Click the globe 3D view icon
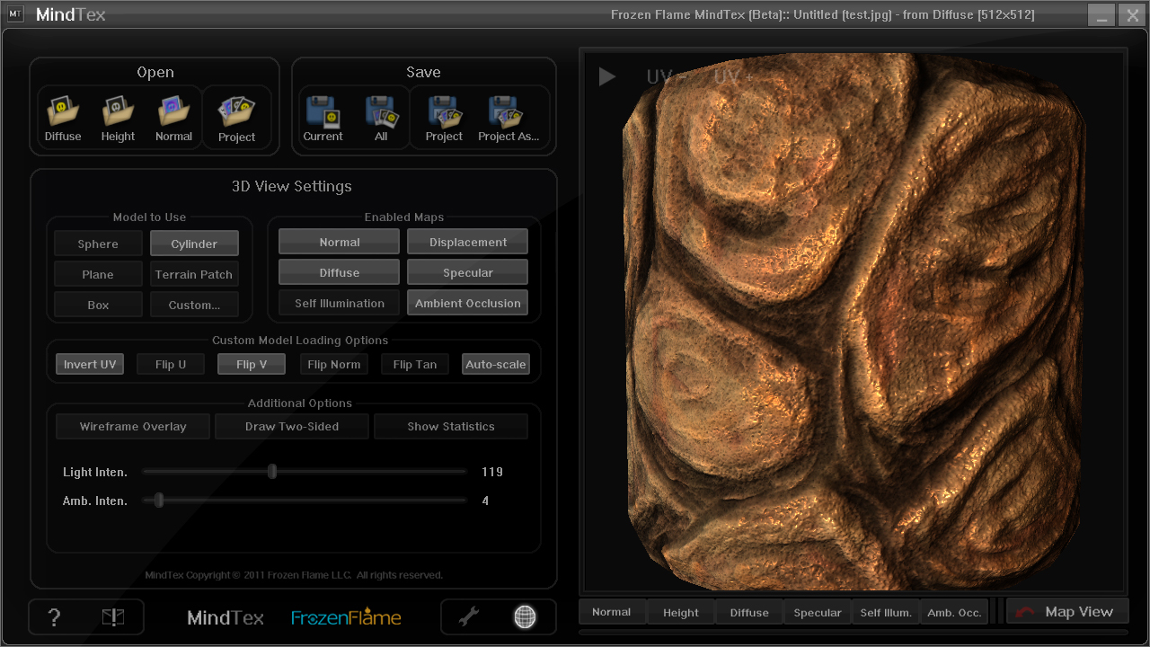This screenshot has height=647, width=1150. (525, 616)
